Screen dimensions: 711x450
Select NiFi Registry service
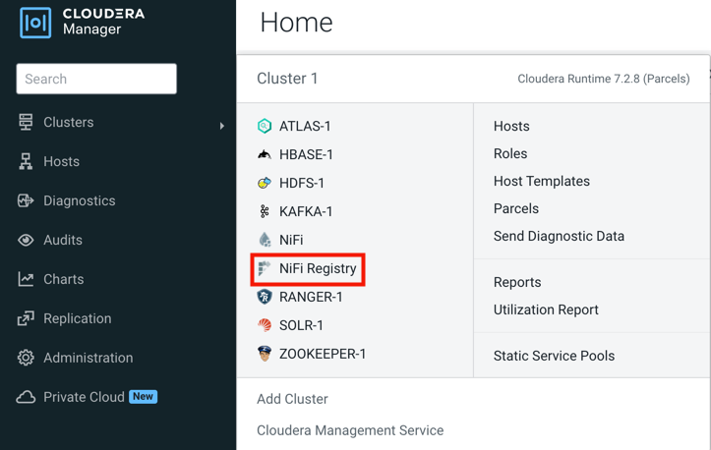(317, 268)
